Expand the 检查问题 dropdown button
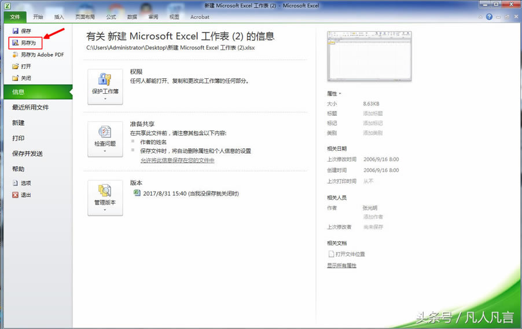522x329 pixels. tap(105, 139)
